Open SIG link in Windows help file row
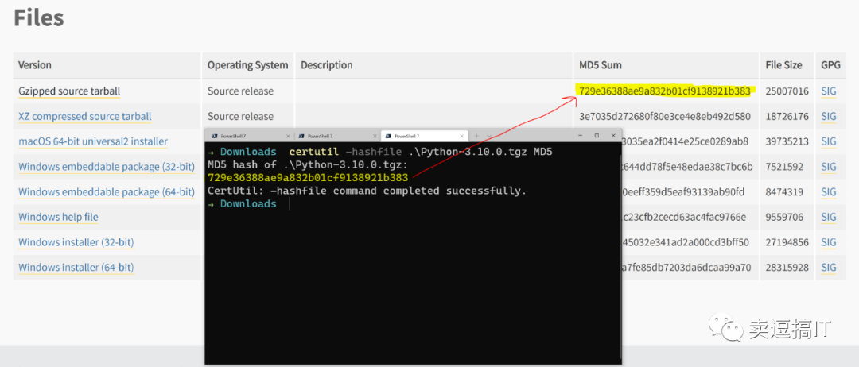This screenshot has height=367, width=859. pyautogui.click(x=829, y=217)
